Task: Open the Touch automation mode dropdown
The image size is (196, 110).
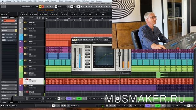Action: tap(62, 7)
